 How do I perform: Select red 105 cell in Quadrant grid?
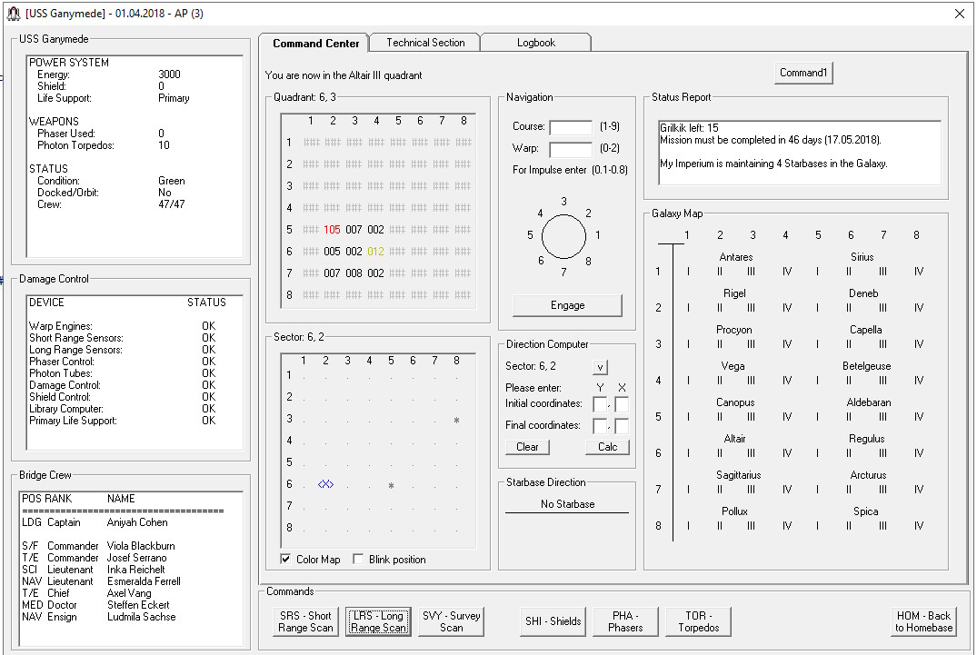[x=332, y=230]
